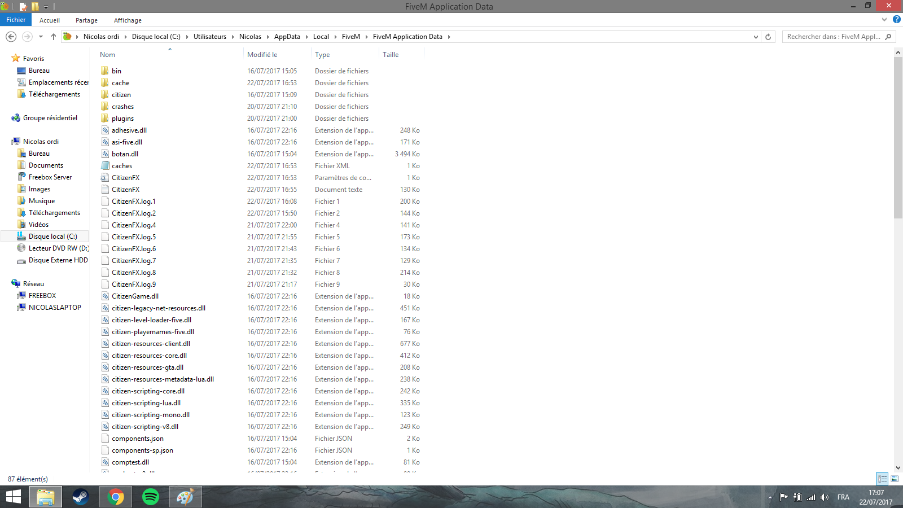Open Freebox Server in navigation pane
Screen dimensions: 903x508
coord(50,177)
